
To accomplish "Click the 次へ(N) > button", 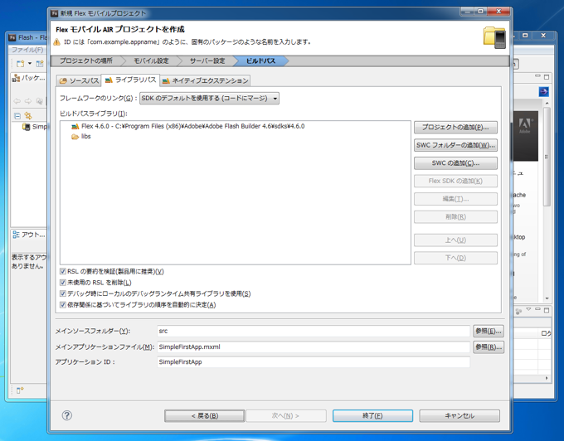I will (x=285, y=416).
